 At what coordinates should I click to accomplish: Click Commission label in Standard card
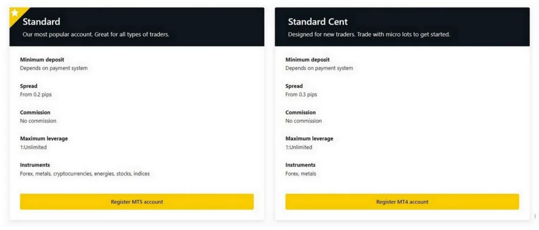click(35, 112)
